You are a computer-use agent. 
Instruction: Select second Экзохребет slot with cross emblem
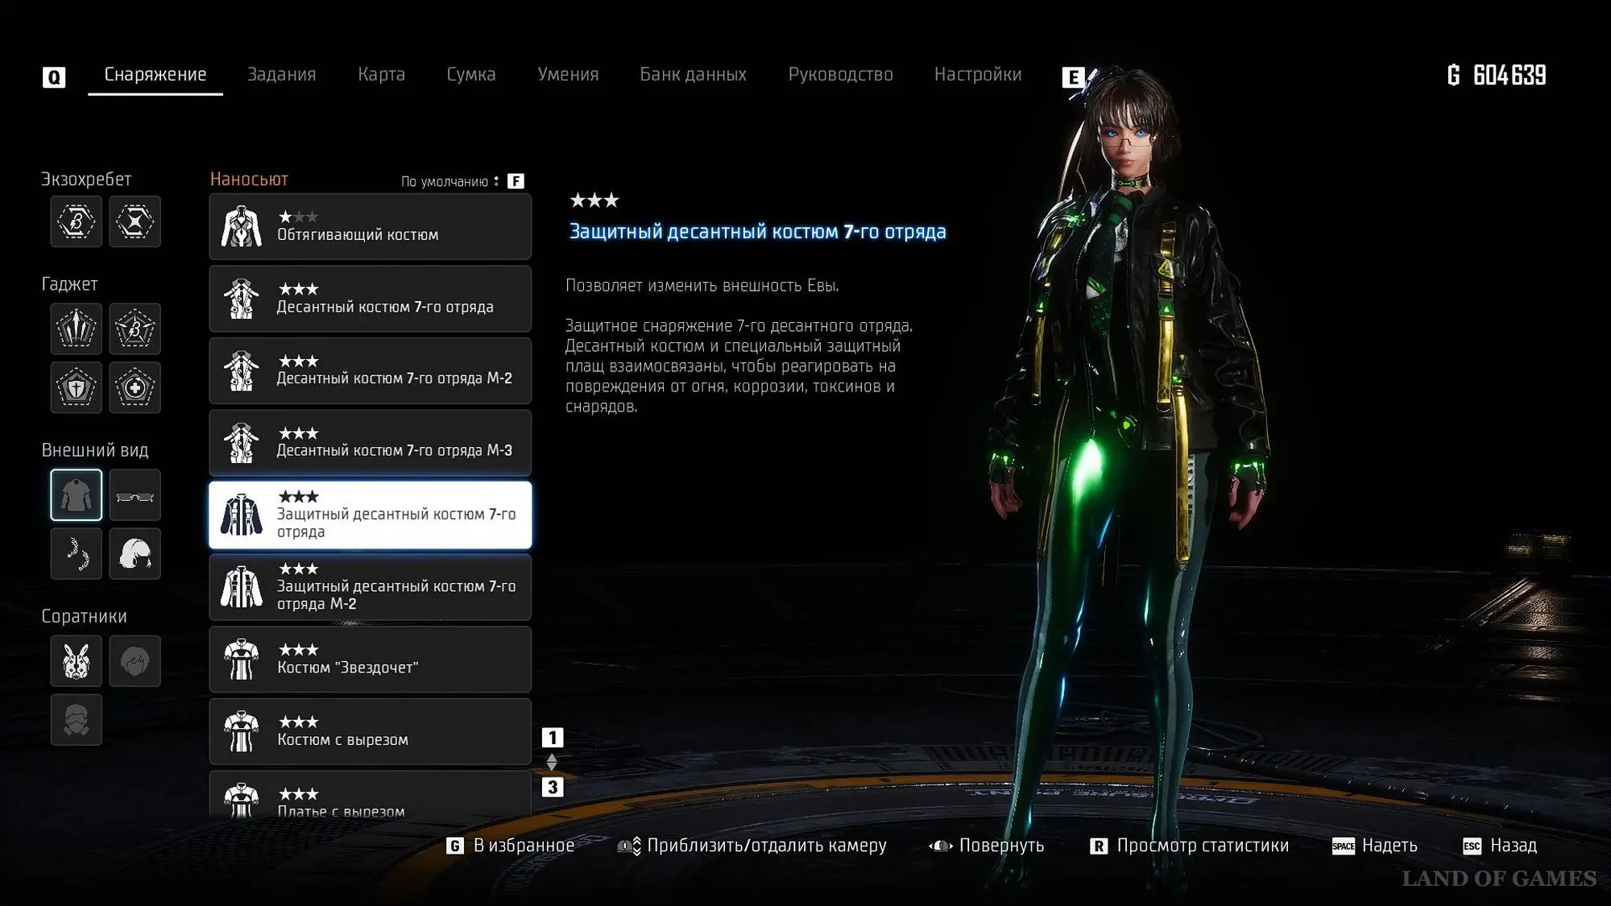coord(135,221)
